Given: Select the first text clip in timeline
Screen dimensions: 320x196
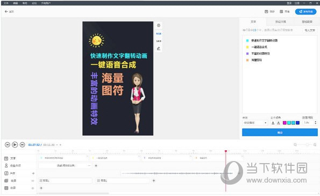Looking at the screenshot, I should (63, 158).
